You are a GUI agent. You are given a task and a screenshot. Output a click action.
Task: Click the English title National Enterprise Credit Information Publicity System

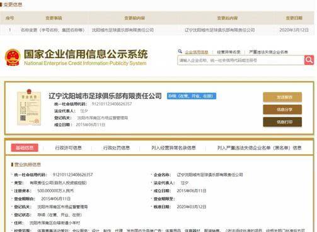coord(85,63)
